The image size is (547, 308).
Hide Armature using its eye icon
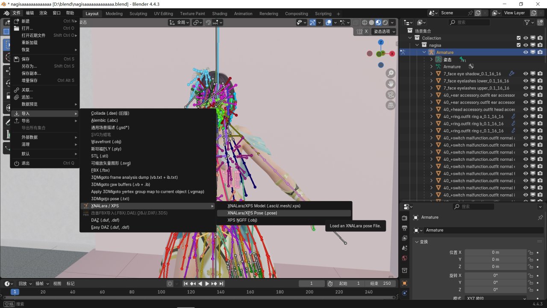click(x=526, y=52)
